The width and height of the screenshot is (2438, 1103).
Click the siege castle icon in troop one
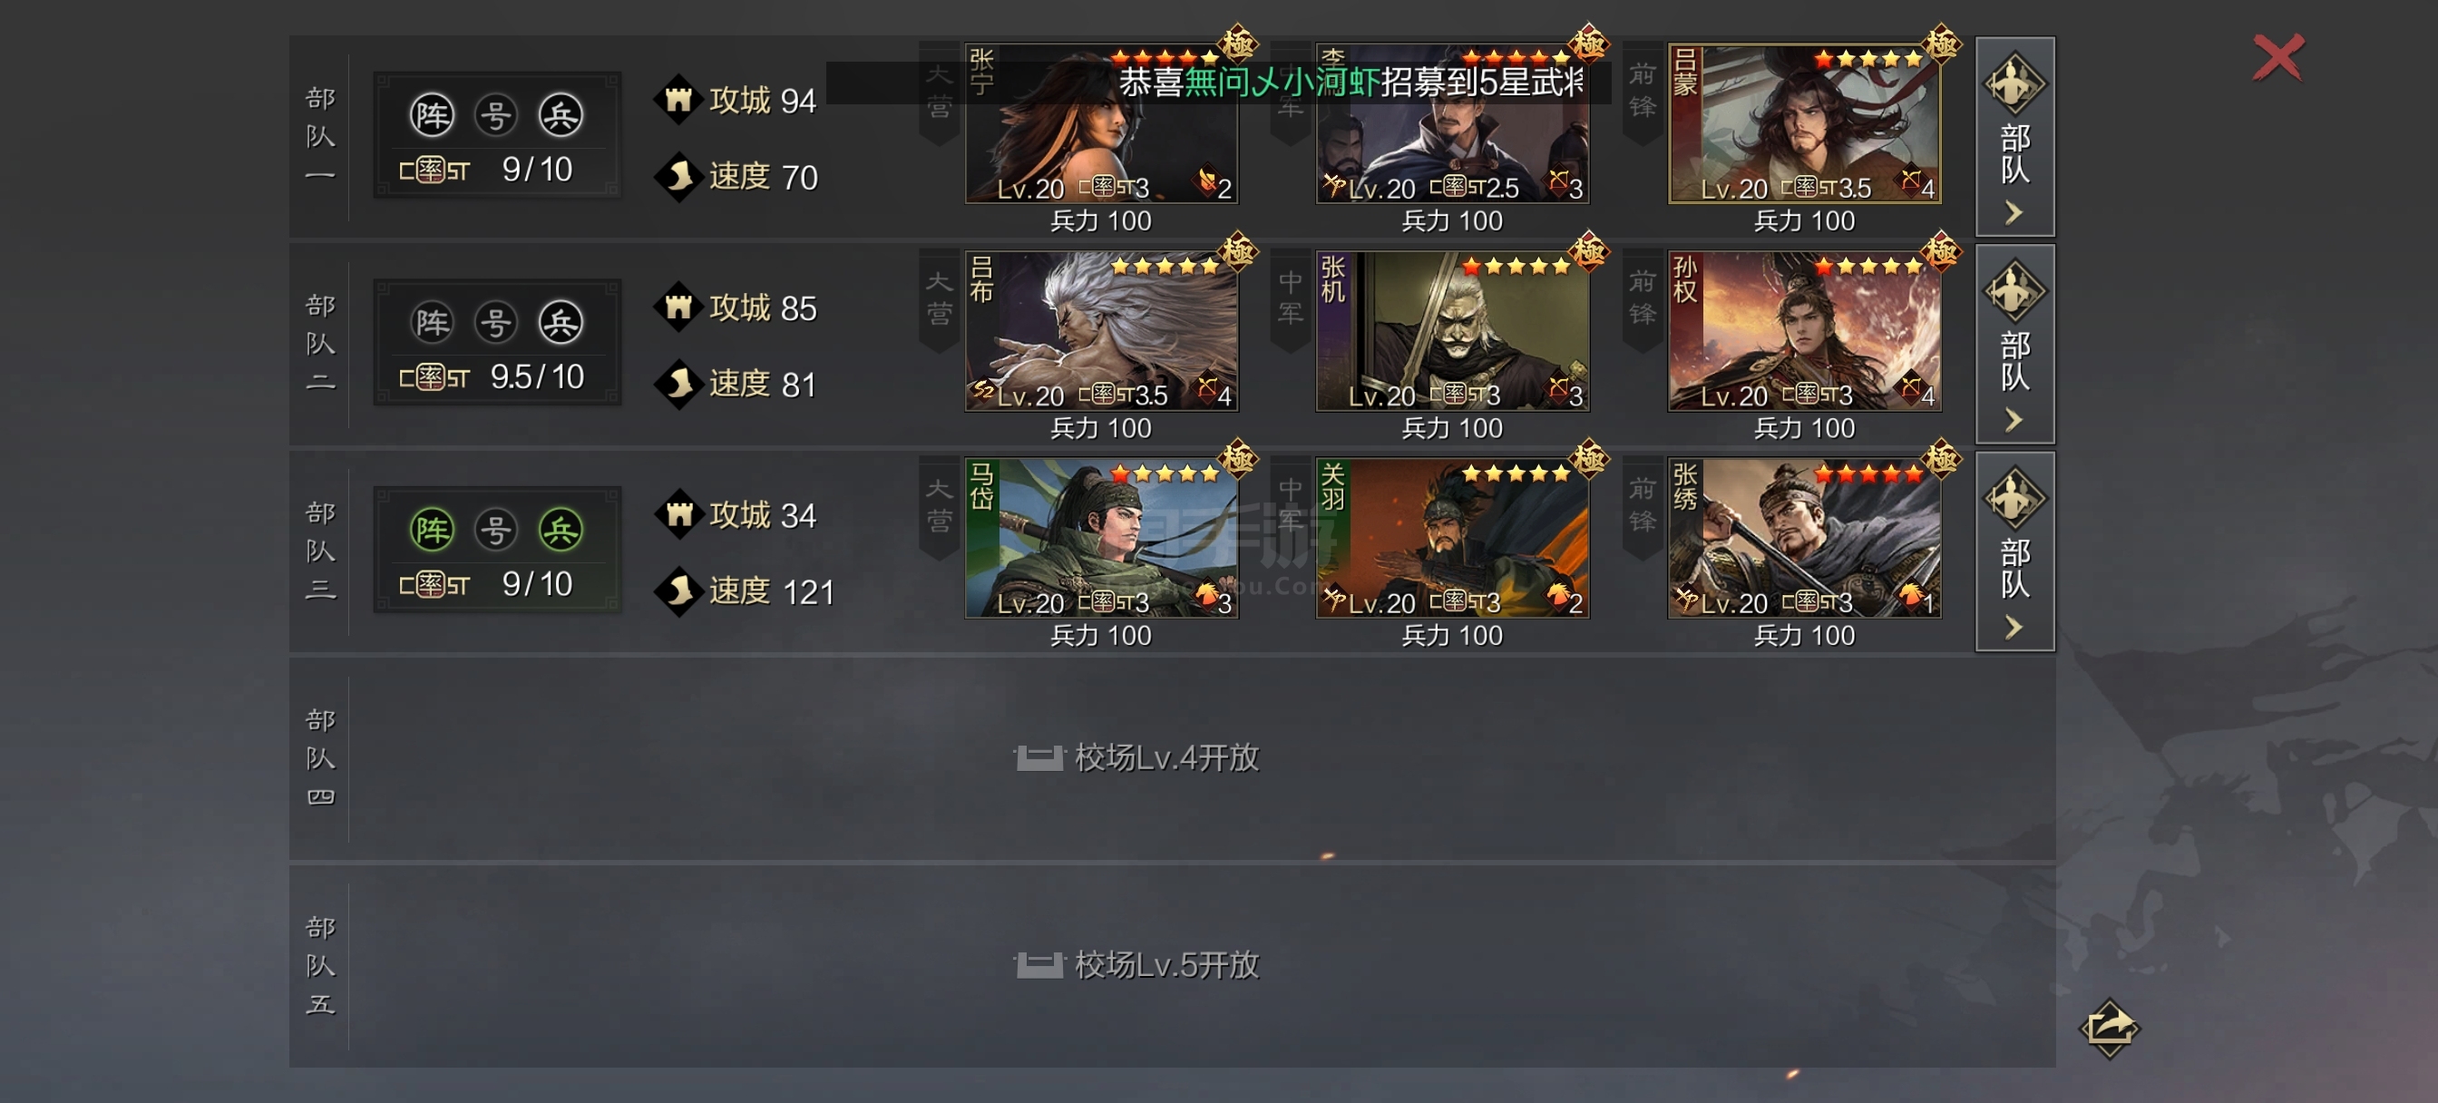click(678, 99)
